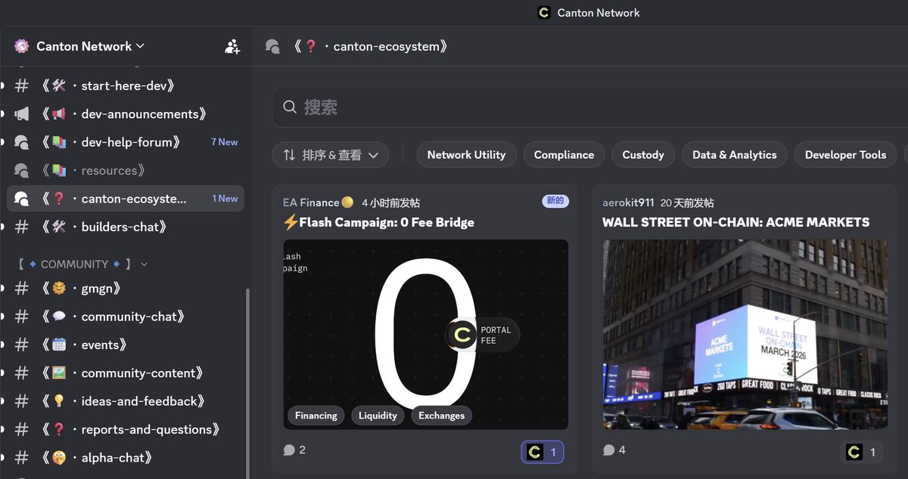Click the forum icon in the channel header
908x479 pixels.
click(273, 47)
